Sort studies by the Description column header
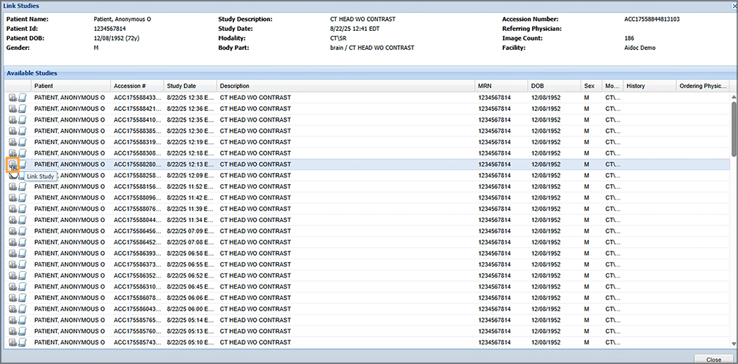The height and width of the screenshot is (364, 738). click(346, 86)
